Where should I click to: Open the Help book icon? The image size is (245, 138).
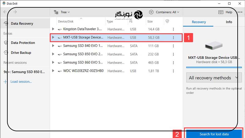click(221, 12)
